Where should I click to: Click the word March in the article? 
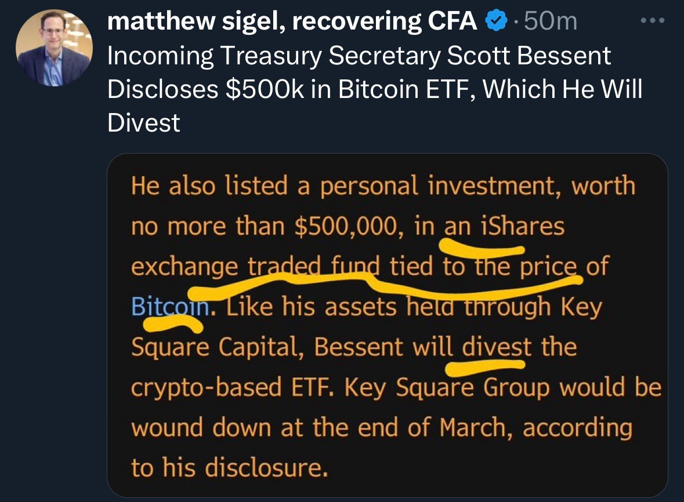(x=476, y=428)
